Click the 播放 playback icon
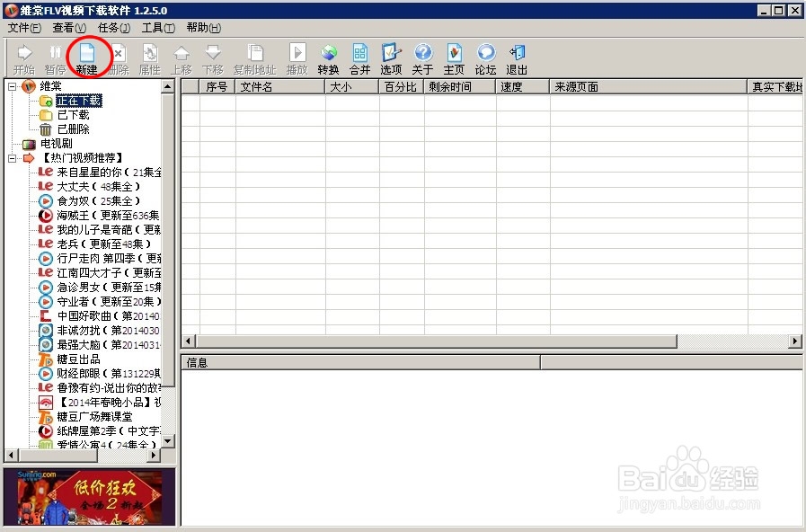 [297, 56]
